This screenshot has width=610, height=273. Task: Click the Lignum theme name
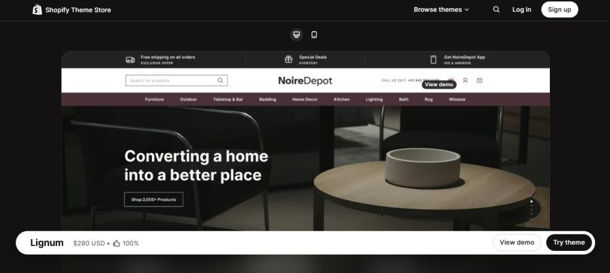click(46, 243)
